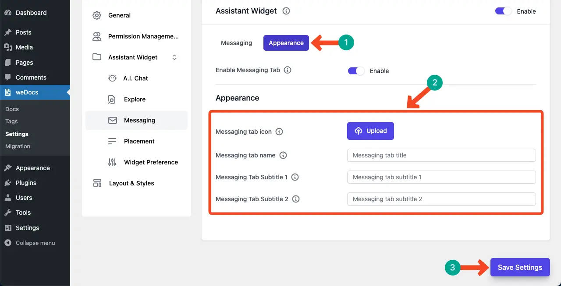
Task: Click the Widget Preference sliders icon
Action: (112, 162)
